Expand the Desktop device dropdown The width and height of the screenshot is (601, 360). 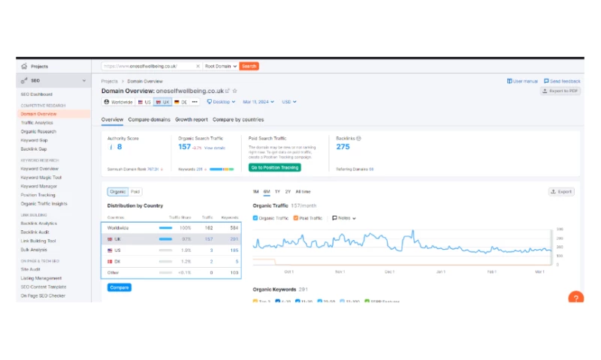click(221, 101)
